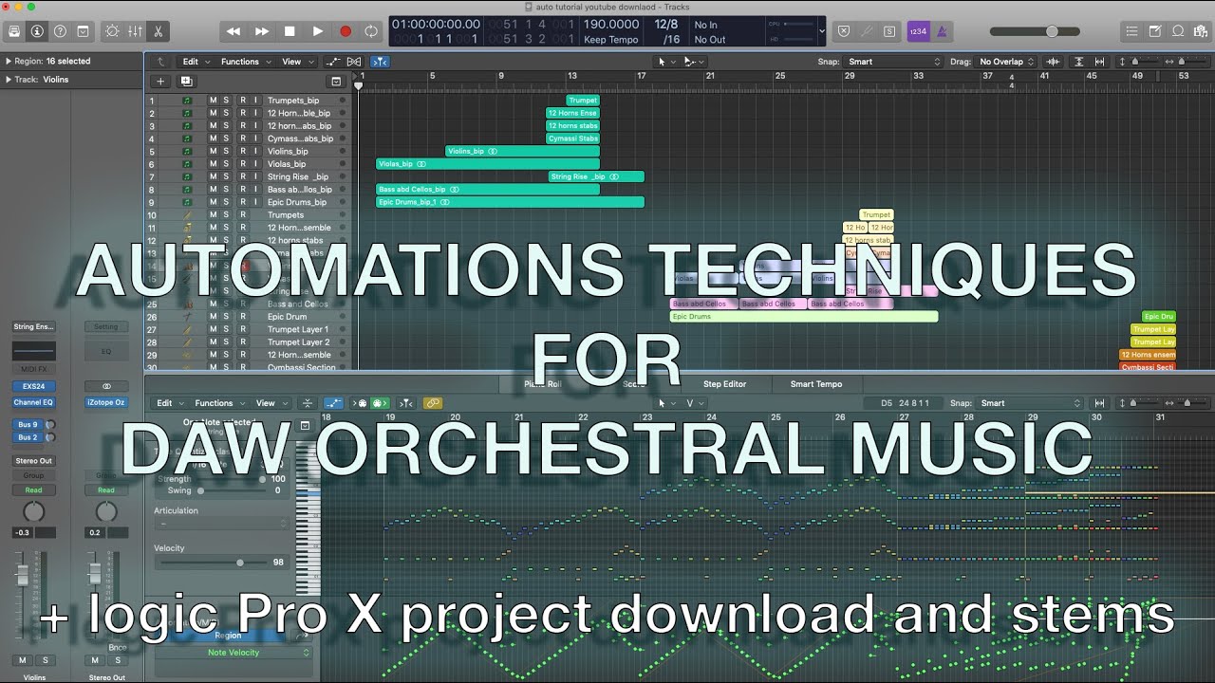Open the Toolbar dropdown icon

click(x=83, y=31)
